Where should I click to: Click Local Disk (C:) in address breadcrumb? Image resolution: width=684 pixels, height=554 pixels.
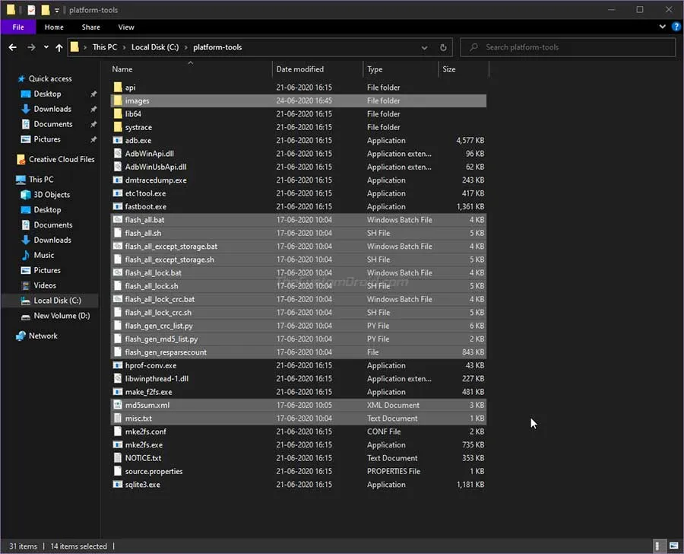[x=154, y=47]
